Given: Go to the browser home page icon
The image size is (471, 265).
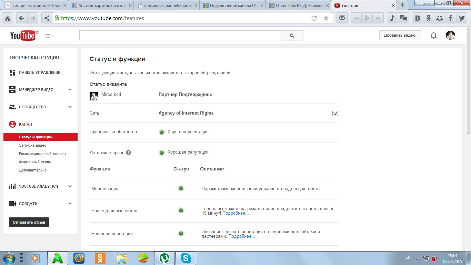Looking at the screenshot, I should 8,18.
